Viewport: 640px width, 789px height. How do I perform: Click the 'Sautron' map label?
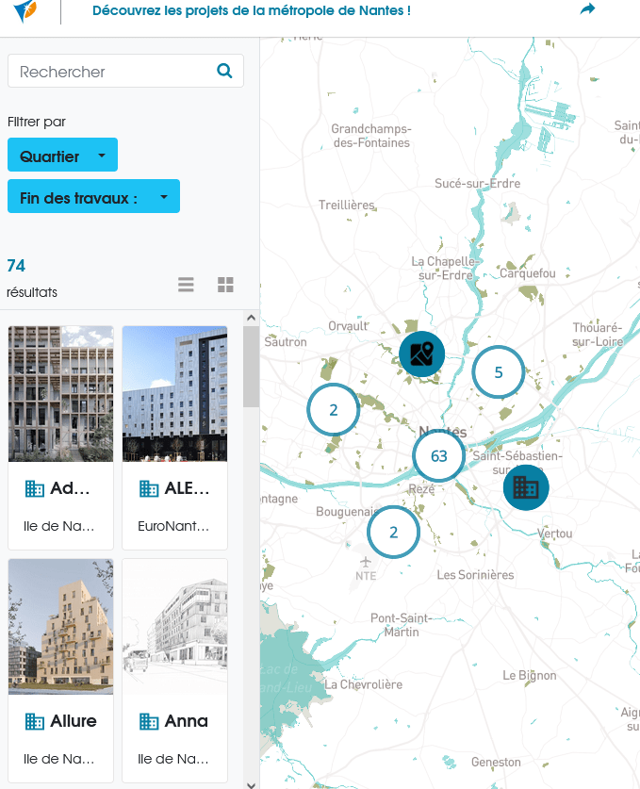point(286,341)
